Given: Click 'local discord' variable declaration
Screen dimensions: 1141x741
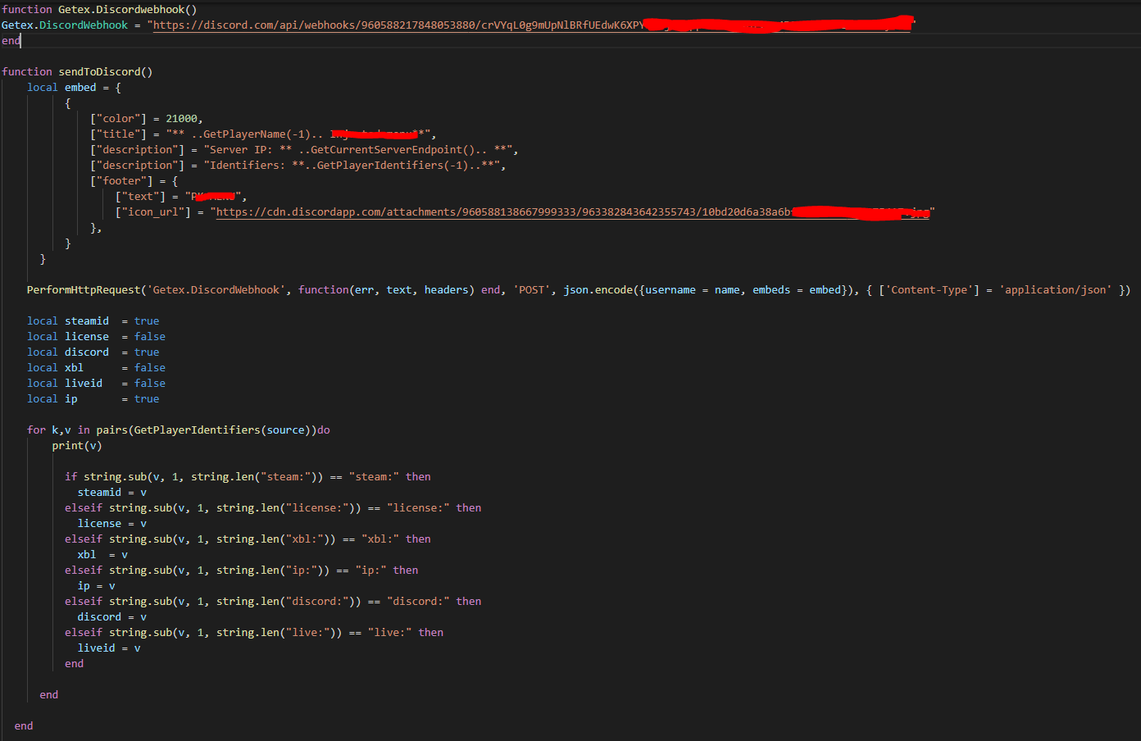Looking at the screenshot, I should (68, 352).
